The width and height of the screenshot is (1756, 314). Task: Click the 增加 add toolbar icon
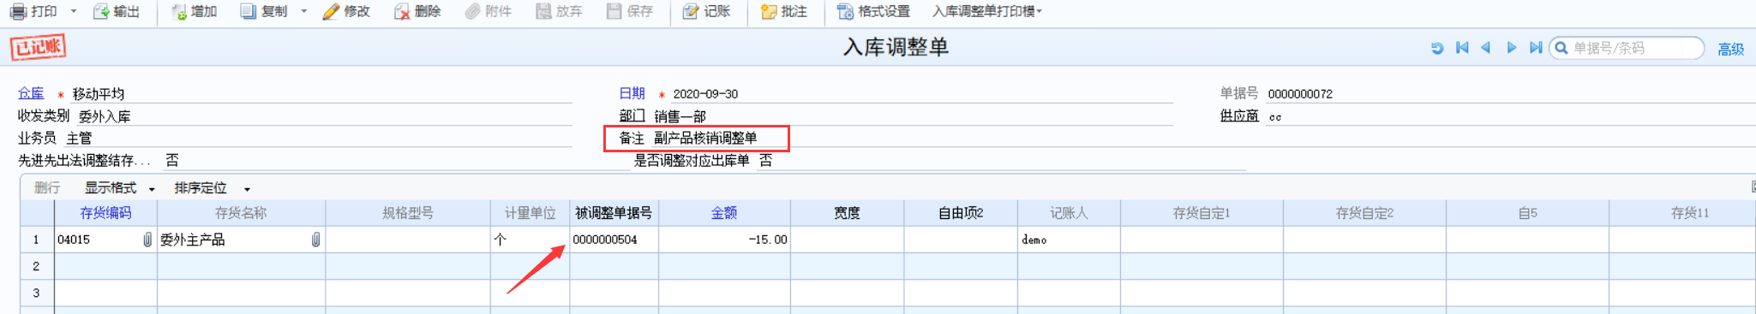(179, 12)
